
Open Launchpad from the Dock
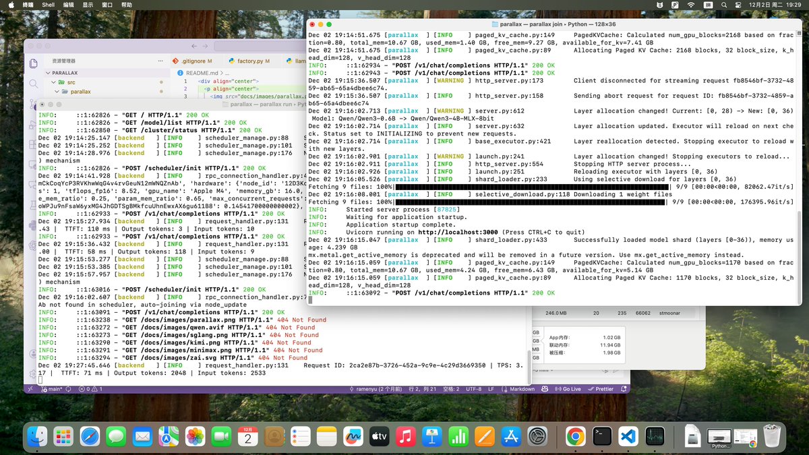[63, 436]
